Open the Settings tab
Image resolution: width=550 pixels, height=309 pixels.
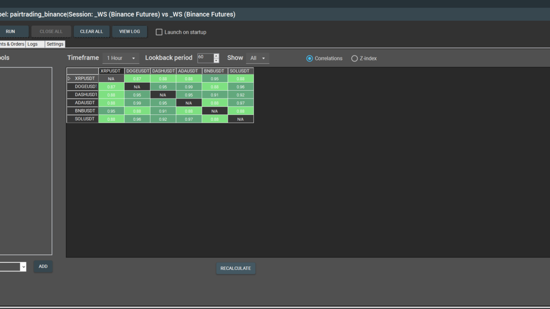(55, 44)
